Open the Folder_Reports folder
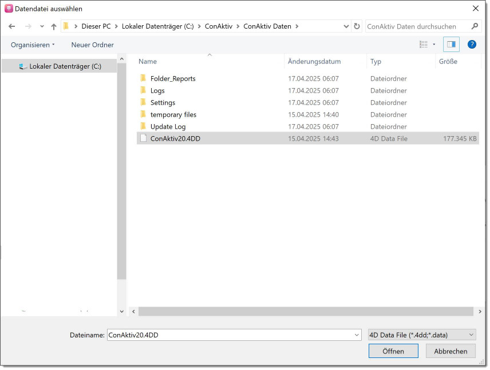This screenshot has width=490, height=370. point(172,78)
